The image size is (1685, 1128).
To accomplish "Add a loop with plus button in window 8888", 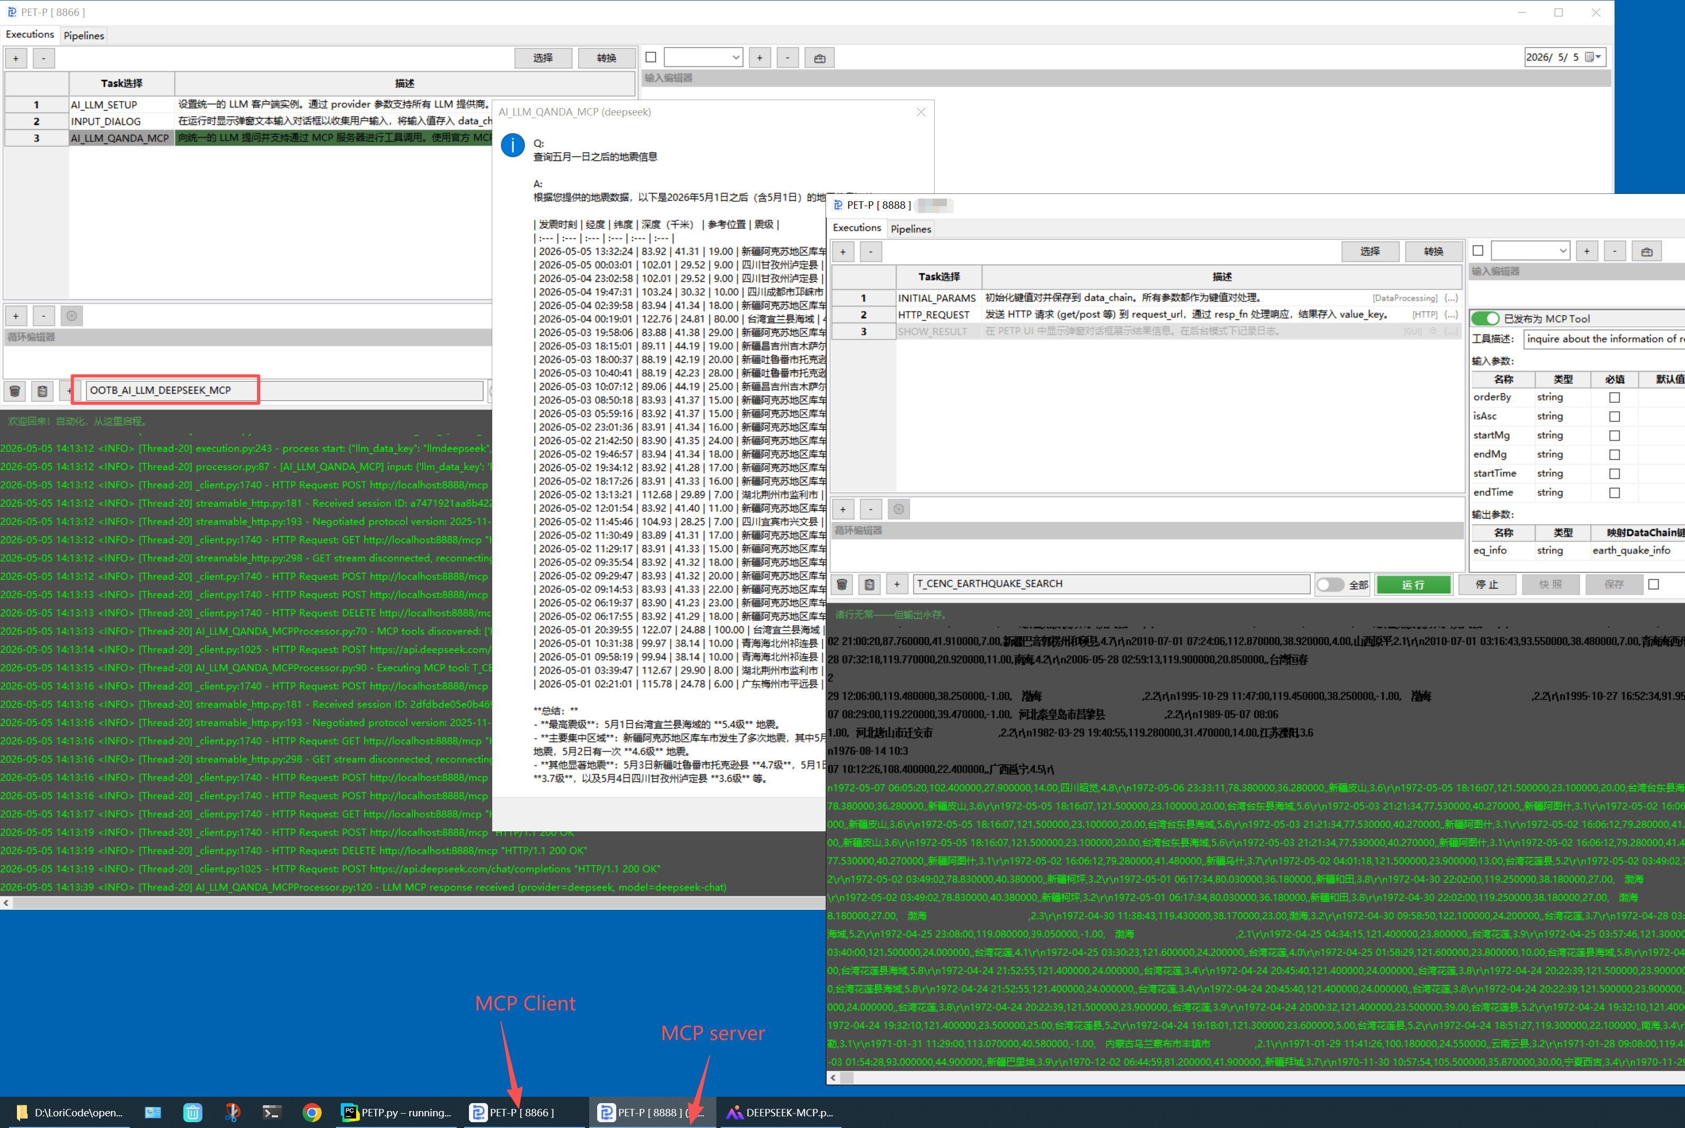I will [843, 509].
